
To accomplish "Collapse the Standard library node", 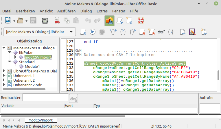I will click(x=10, y=62).
